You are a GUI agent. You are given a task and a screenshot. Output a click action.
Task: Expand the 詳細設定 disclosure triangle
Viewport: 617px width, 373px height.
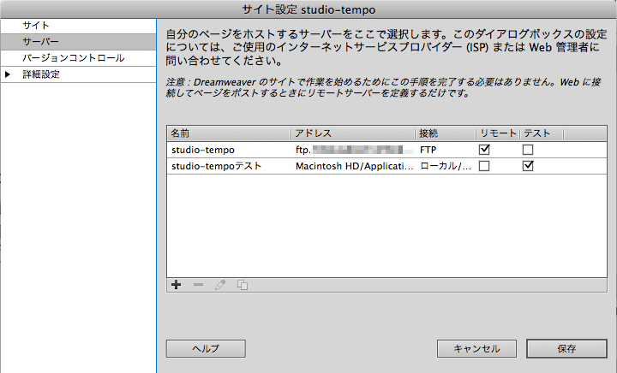pos(7,74)
